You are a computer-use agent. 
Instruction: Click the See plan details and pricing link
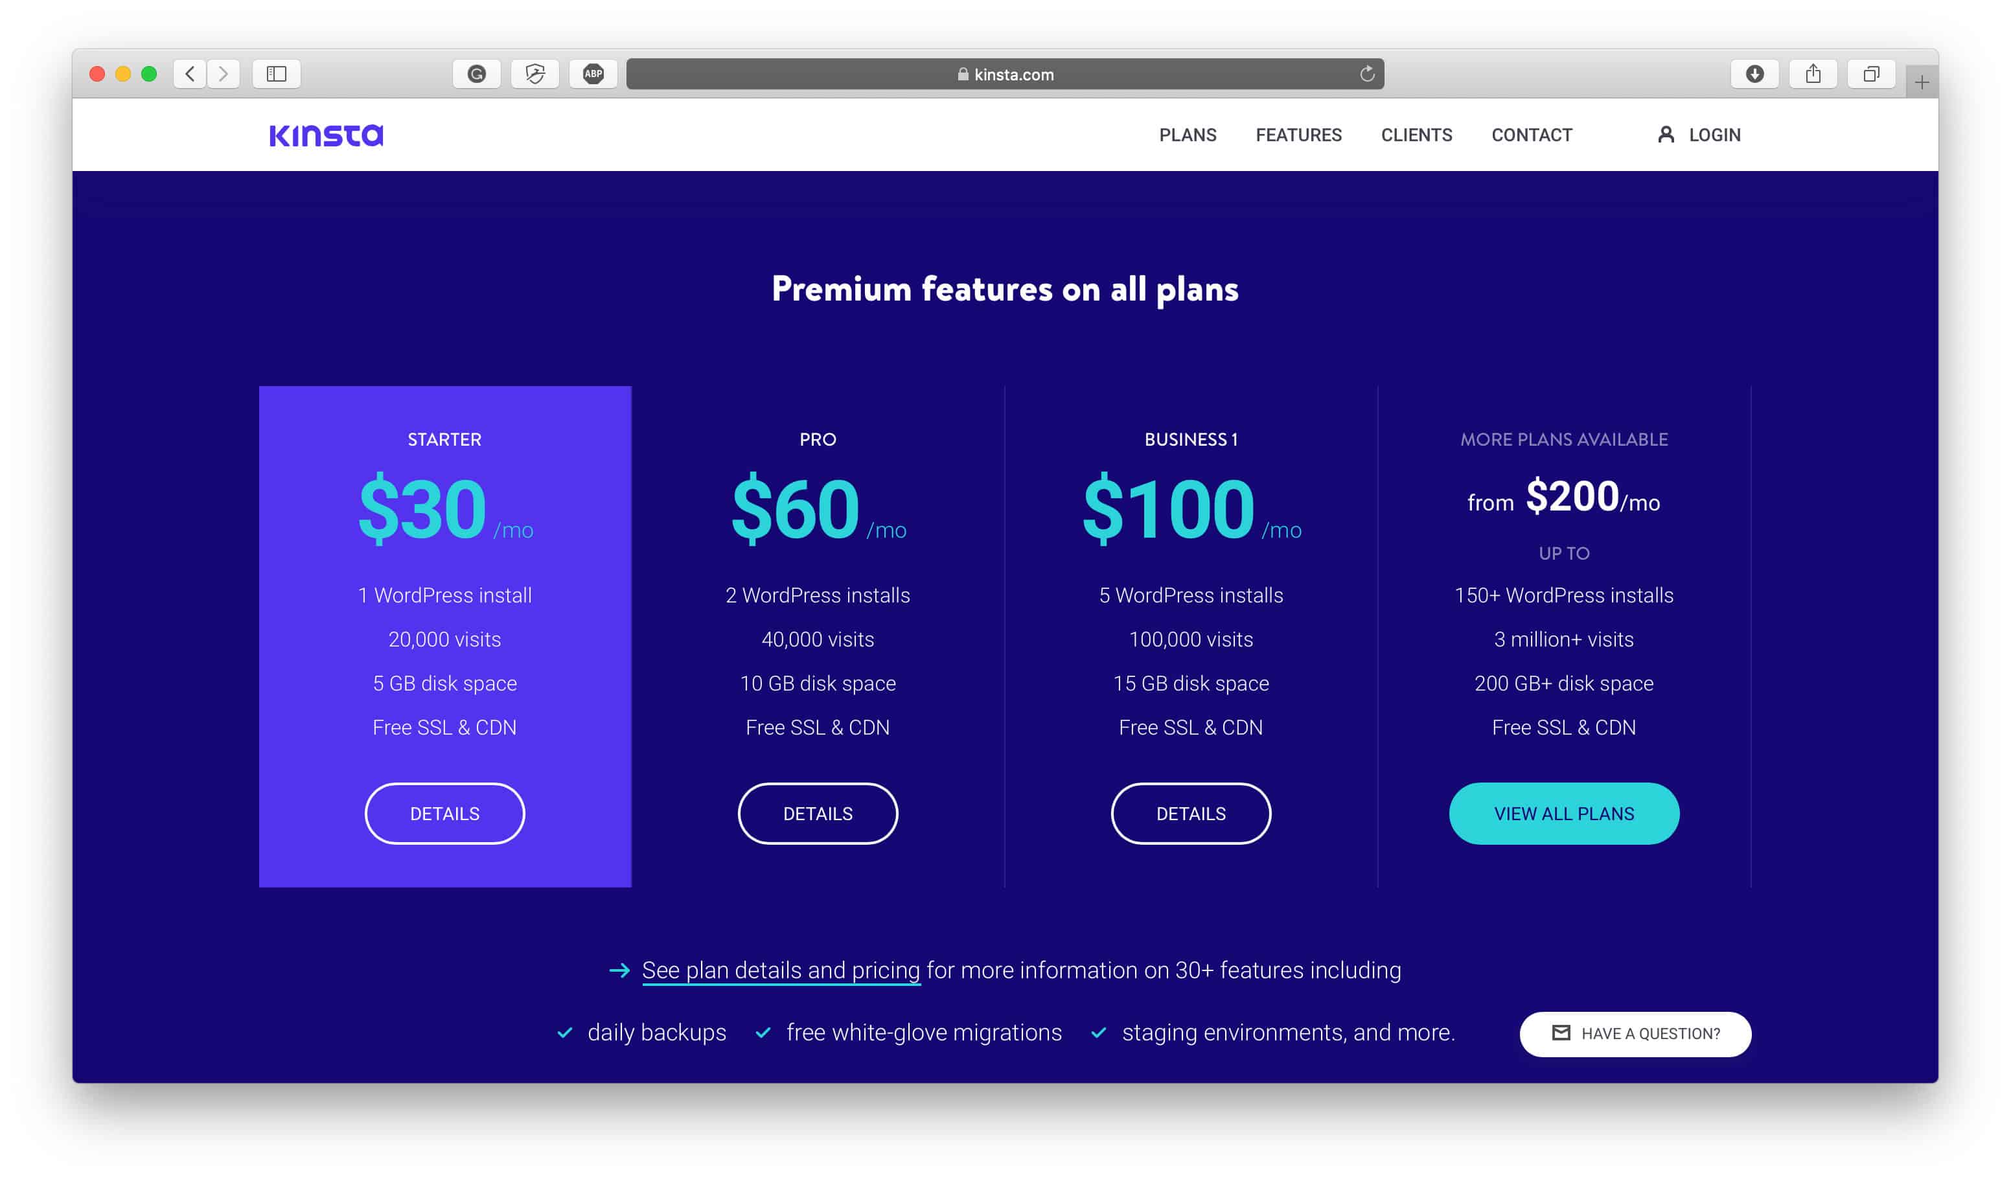tap(782, 970)
